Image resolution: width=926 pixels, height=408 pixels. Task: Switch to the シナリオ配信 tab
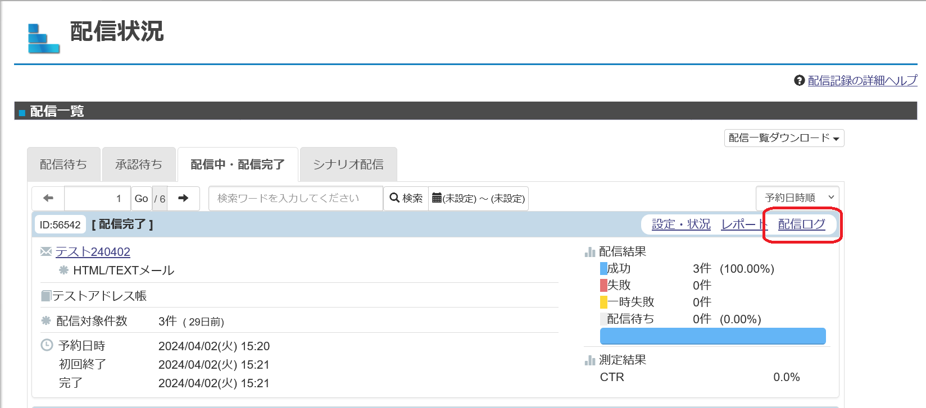click(348, 164)
